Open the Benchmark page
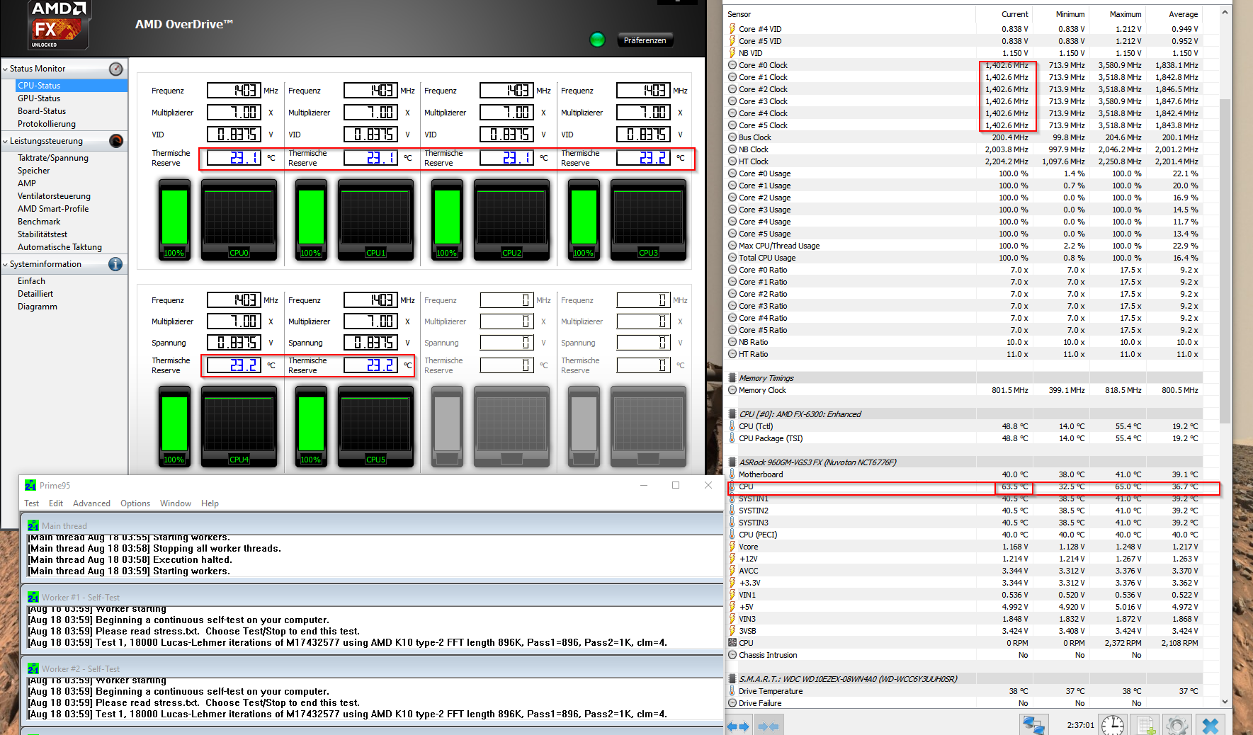The height and width of the screenshot is (735, 1253). point(39,222)
